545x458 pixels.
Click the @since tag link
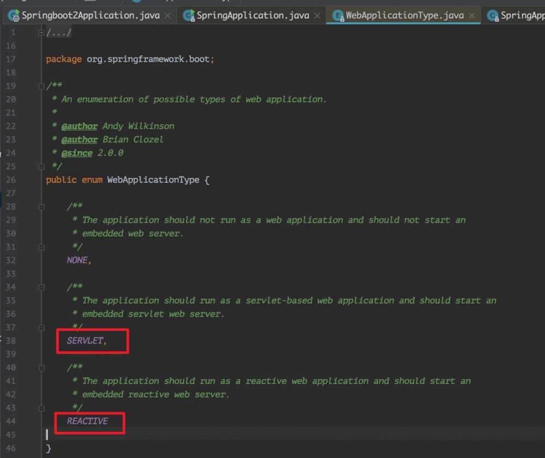point(76,153)
